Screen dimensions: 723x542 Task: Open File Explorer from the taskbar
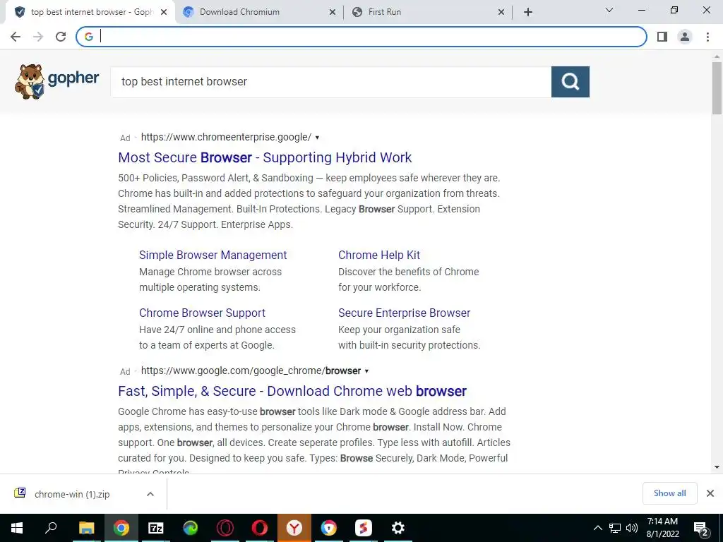(x=86, y=528)
